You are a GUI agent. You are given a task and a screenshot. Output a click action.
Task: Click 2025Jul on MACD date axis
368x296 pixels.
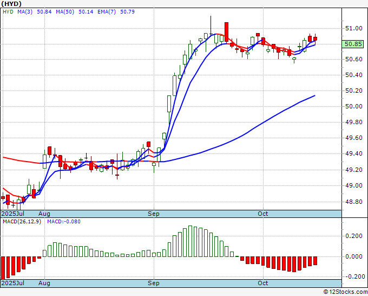(12, 283)
